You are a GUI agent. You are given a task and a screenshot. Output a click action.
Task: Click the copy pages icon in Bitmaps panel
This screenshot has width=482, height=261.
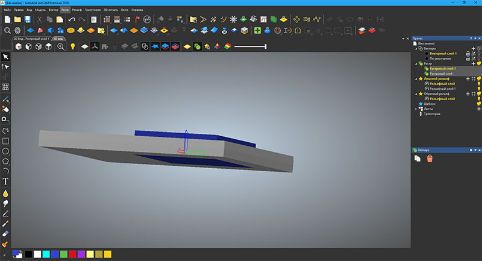click(418, 159)
